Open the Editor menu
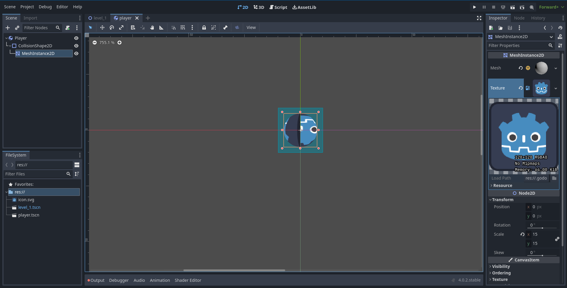The height and width of the screenshot is (288, 567). [62, 7]
